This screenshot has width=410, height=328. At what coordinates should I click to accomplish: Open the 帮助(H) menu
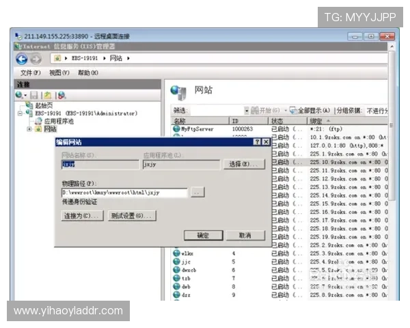click(x=87, y=72)
